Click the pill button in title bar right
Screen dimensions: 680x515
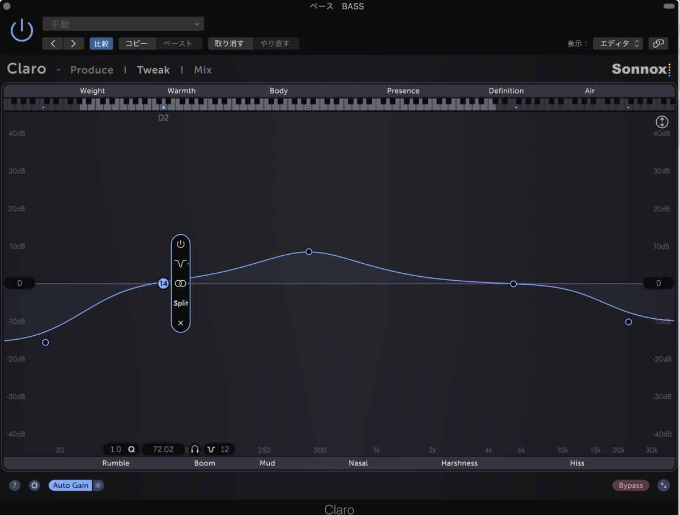(669, 6)
